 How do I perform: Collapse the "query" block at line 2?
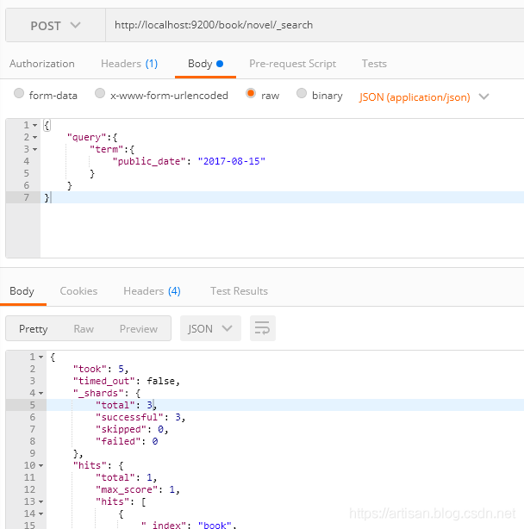(x=34, y=138)
